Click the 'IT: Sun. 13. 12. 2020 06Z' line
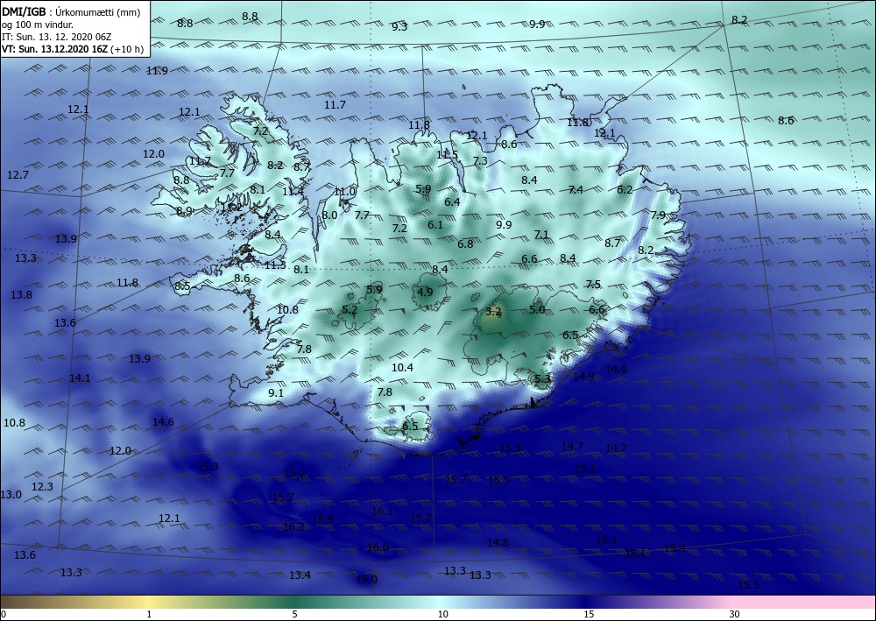The height and width of the screenshot is (621, 876). click(56, 37)
